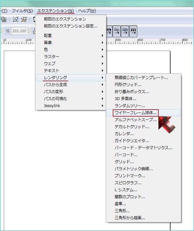Choose 前回のエクステンション
The width and height of the screenshot is (194, 231).
point(70,19)
